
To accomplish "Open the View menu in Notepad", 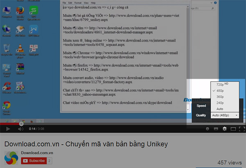I will (x=86, y=3).
